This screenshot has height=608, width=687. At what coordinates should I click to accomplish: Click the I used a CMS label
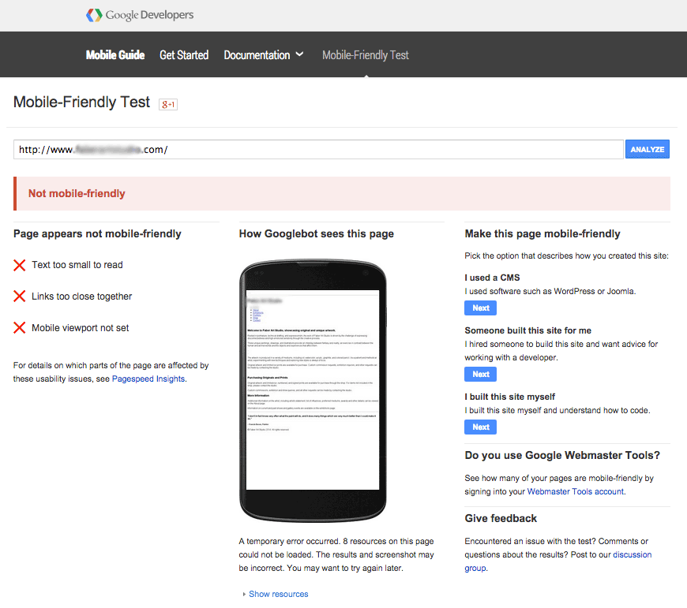[492, 278]
